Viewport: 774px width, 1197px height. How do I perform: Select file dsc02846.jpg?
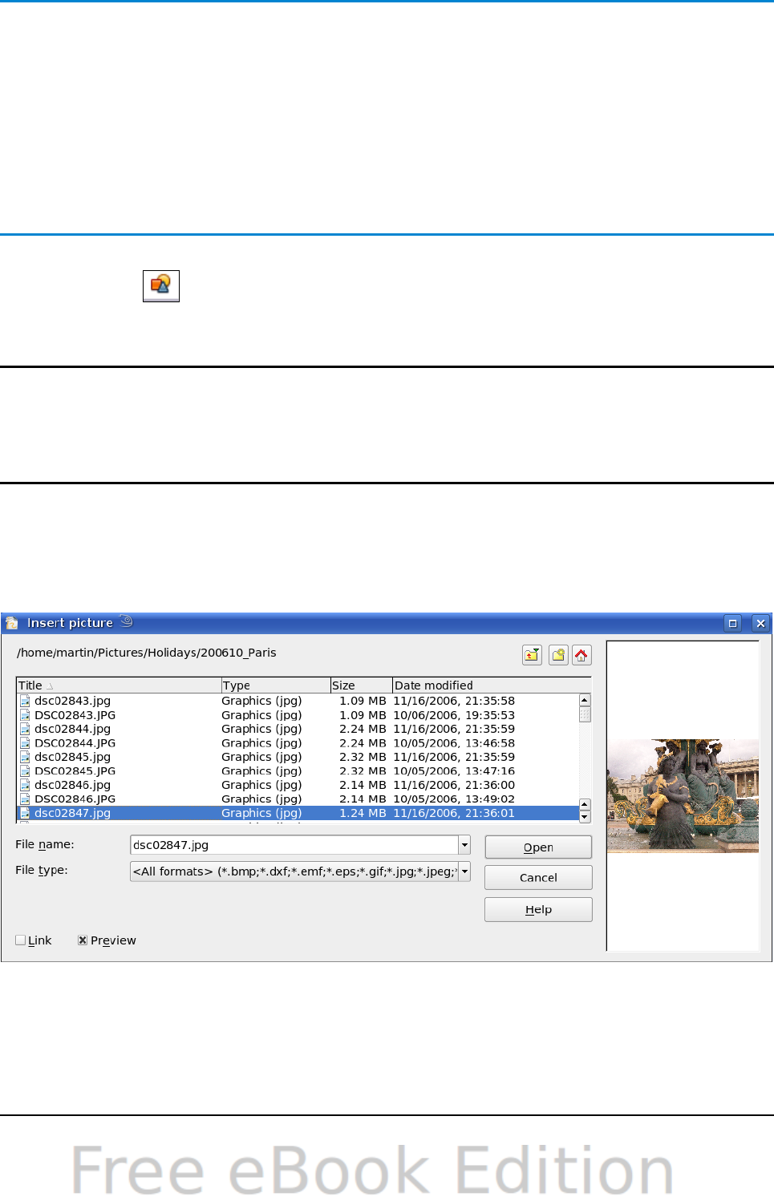(x=72, y=785)
